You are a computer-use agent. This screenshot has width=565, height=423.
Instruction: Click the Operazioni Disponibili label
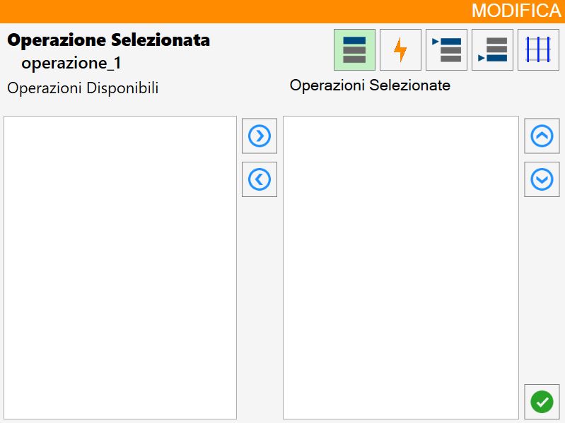coord(83,88)
